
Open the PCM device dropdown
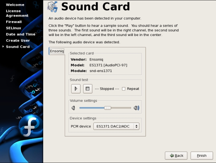point(116,126)
